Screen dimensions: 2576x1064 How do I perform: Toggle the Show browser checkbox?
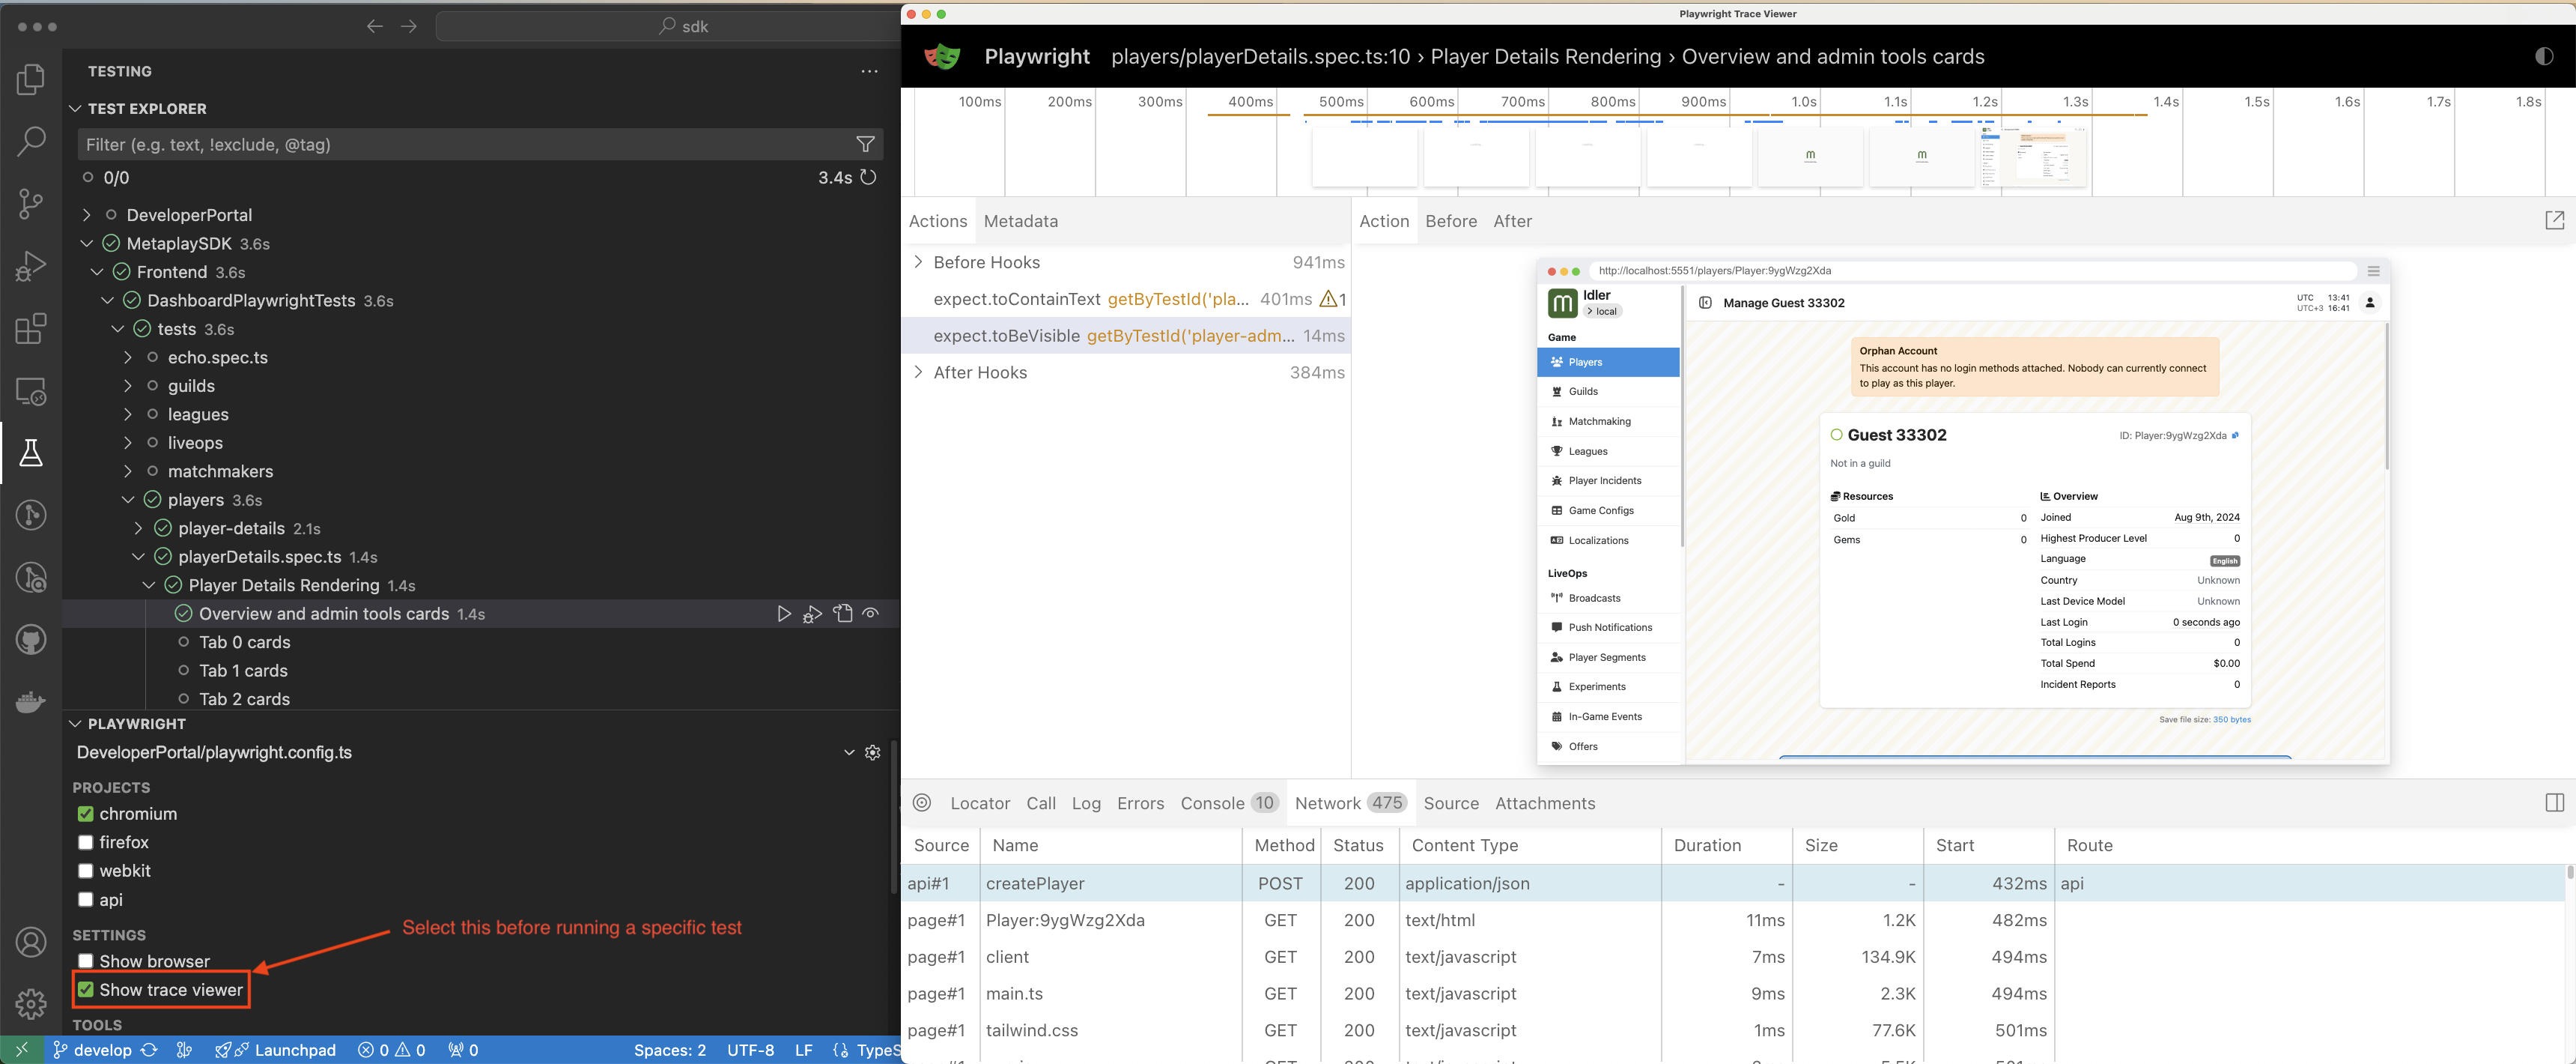[84, 961]
